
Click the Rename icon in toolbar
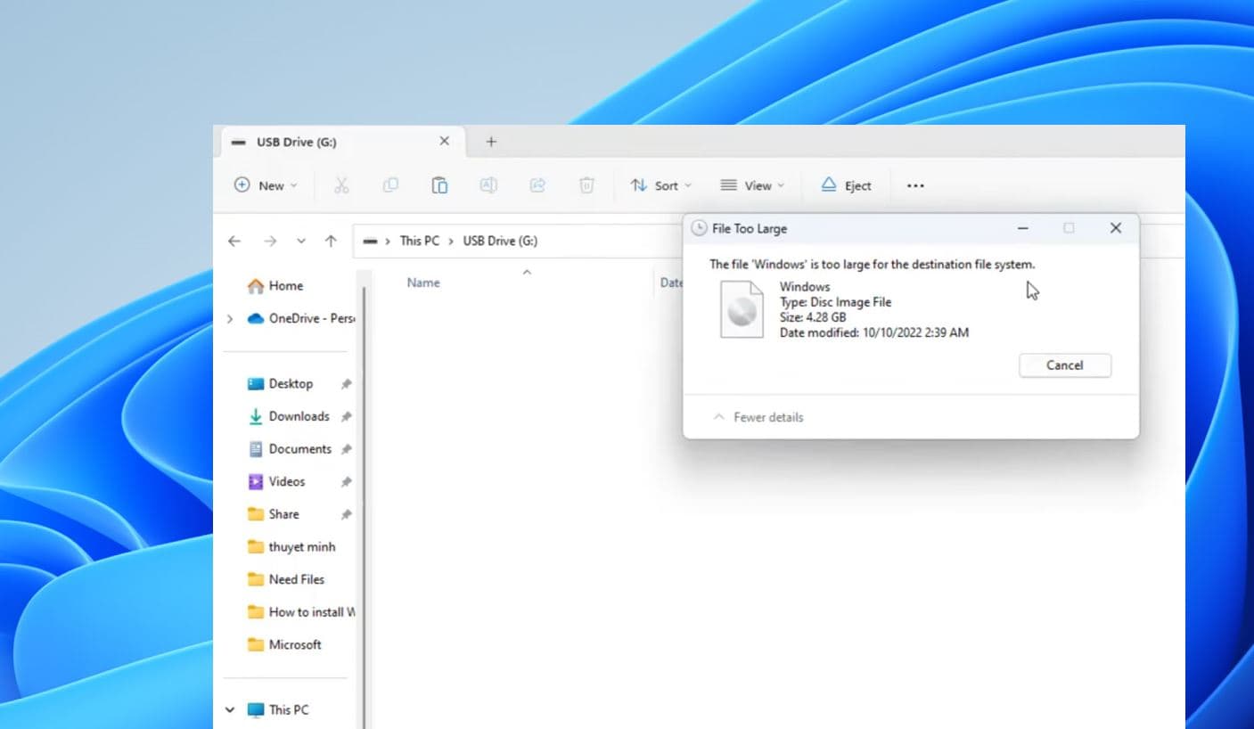pos(488,185)
